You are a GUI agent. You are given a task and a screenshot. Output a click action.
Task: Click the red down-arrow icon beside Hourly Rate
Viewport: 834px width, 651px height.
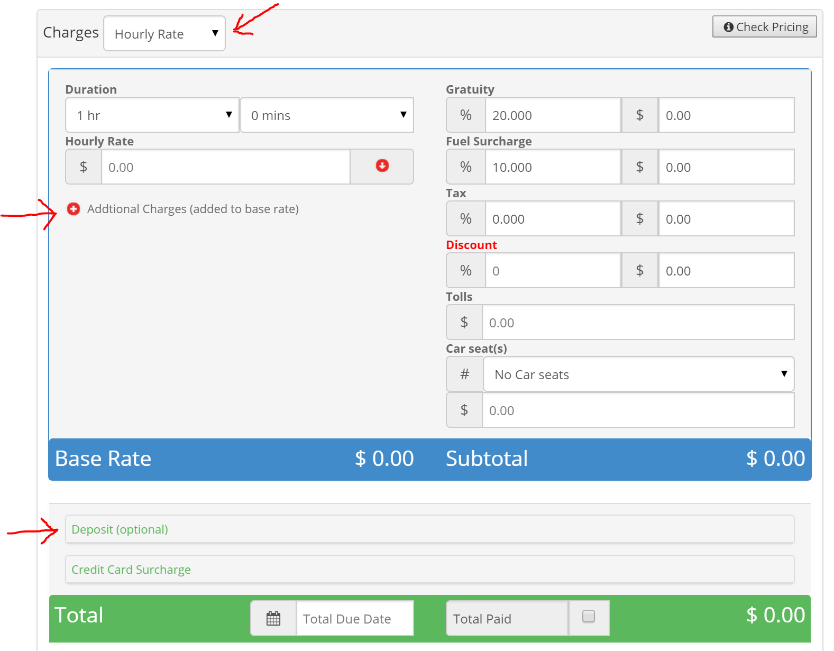[382, 166]
